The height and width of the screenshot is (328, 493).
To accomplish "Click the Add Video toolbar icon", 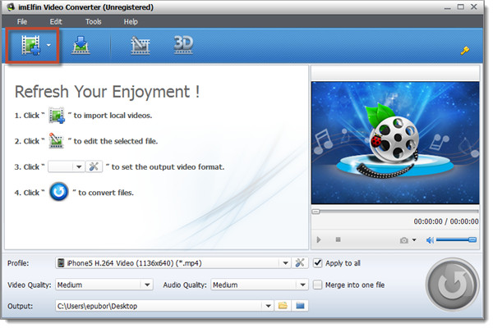I will 30,45.
